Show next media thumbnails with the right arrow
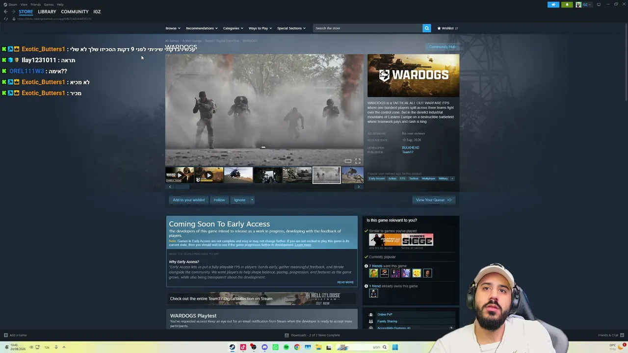This screenshot has height=353, width=628. click(x=359, y=187)
